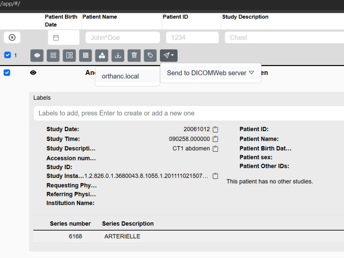Click the CT1 abdomen description value
Viewport: 344px width, 258px height.
click(191, 149)
